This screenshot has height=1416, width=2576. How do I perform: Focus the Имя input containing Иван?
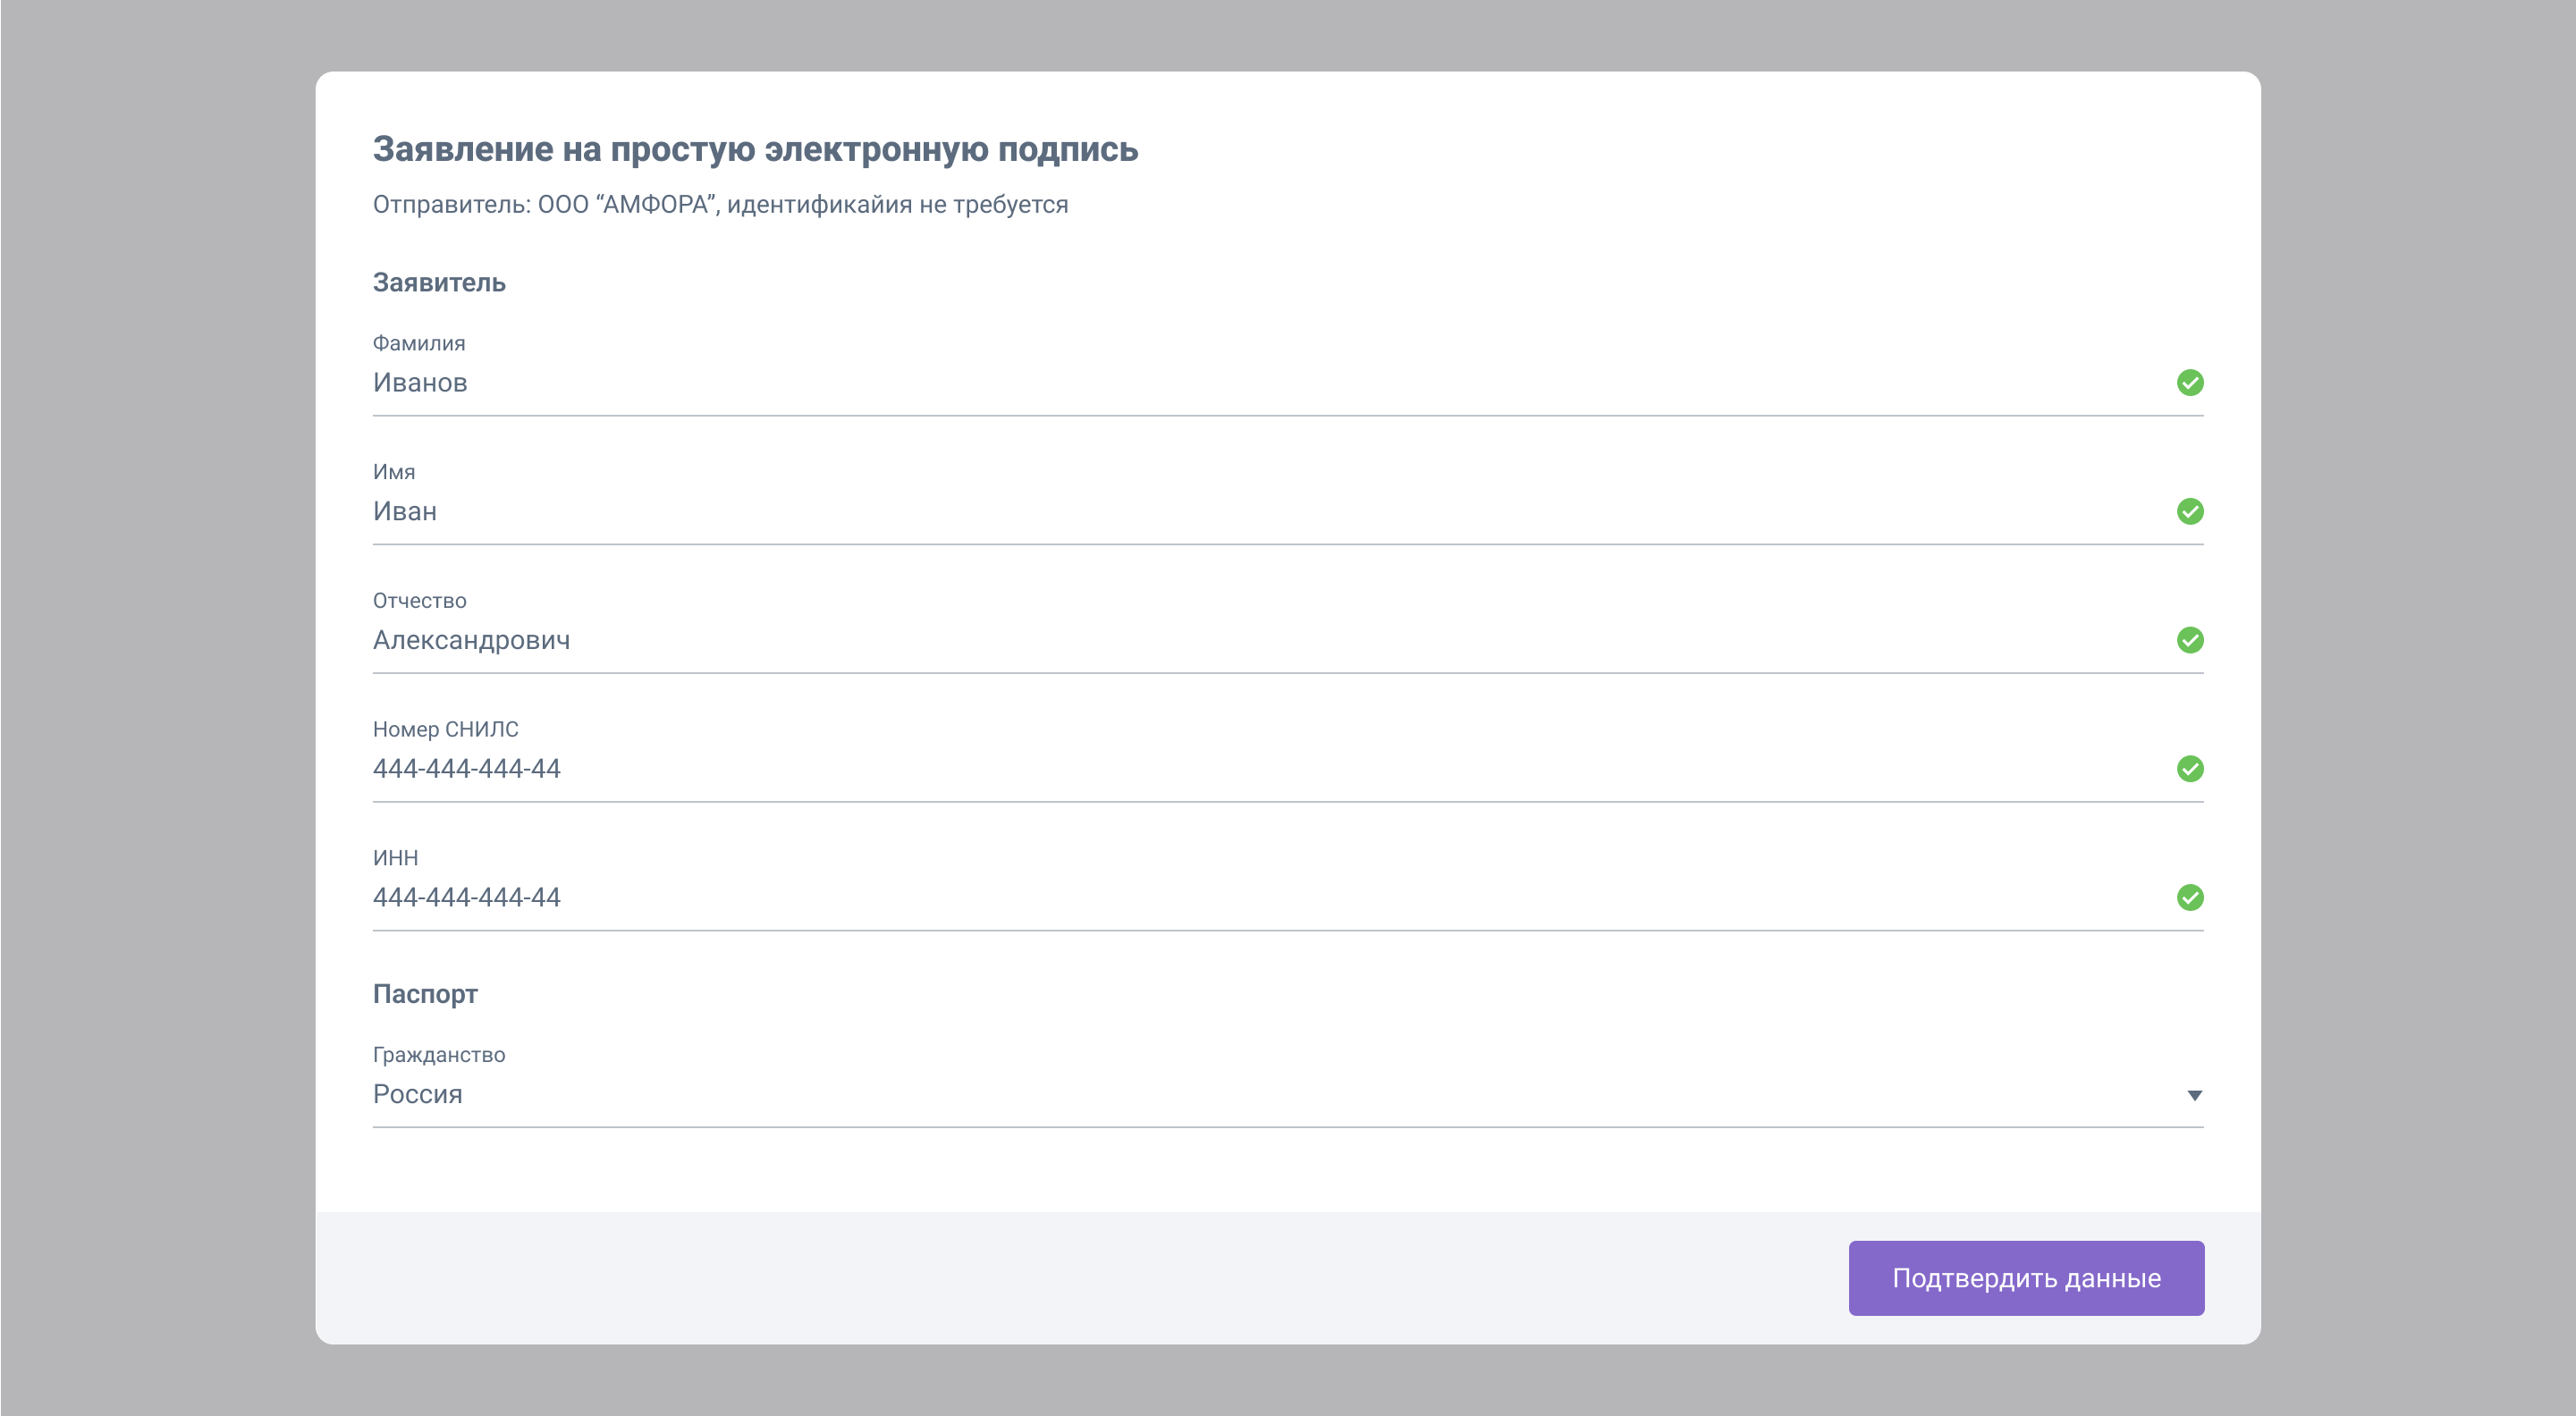(x=1200, y=512)
